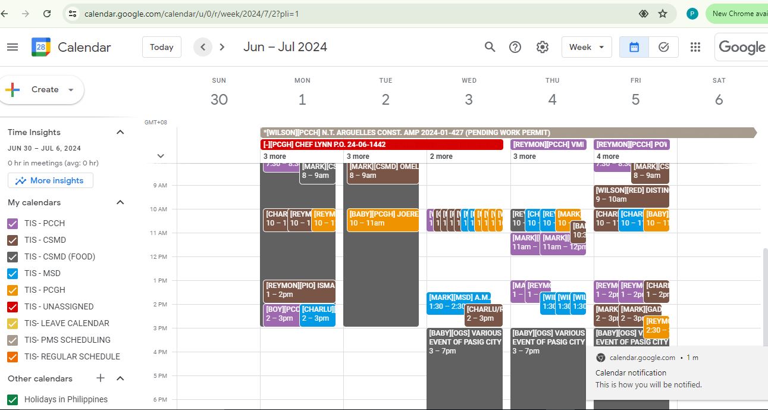Viewport: 768px width, 410px height.
Task: Open the Chrome profile avatar
Action: pyautogui.click(x=692, y=13)
